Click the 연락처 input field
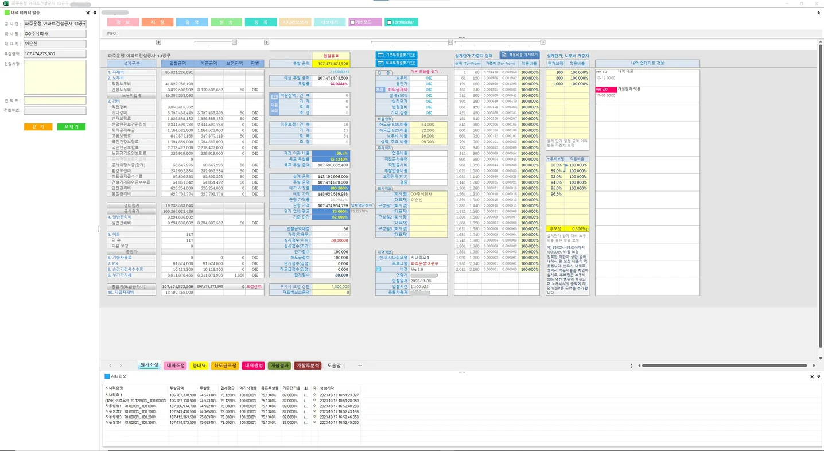Viewport: 824px width, 451px height. pos(55,100)
